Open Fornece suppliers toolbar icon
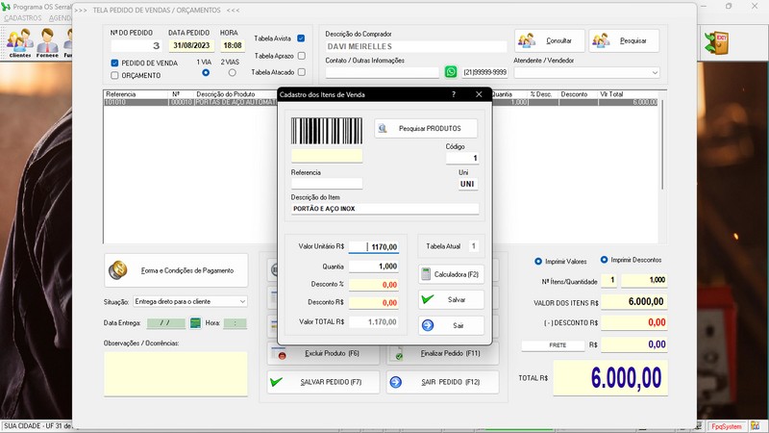This screenshot has height=433, width=769. [48, 42]
